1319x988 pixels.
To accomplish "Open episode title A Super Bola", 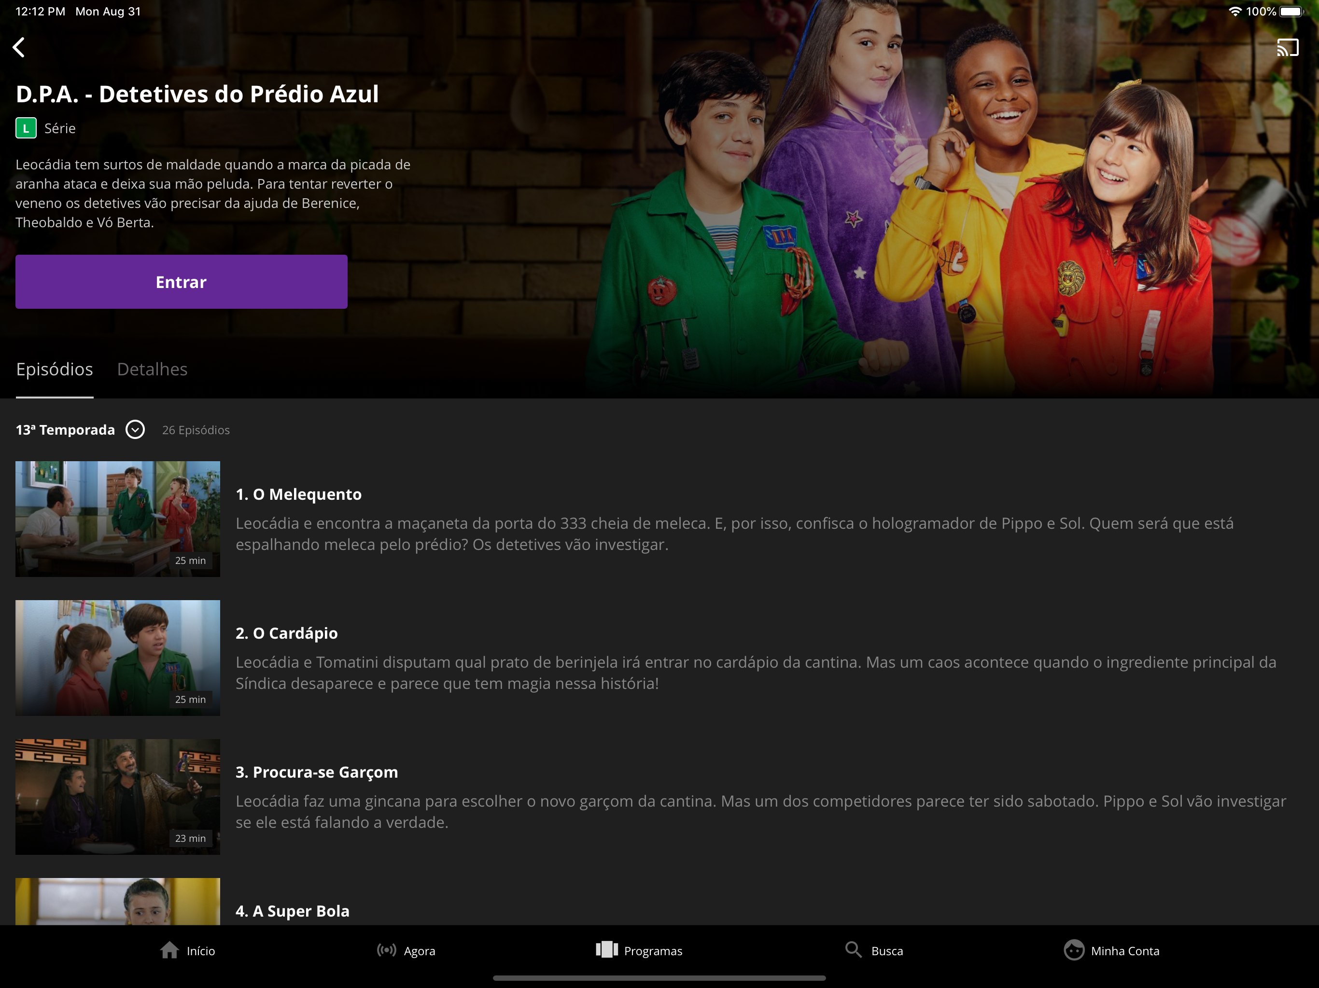I will pos(292,910).
